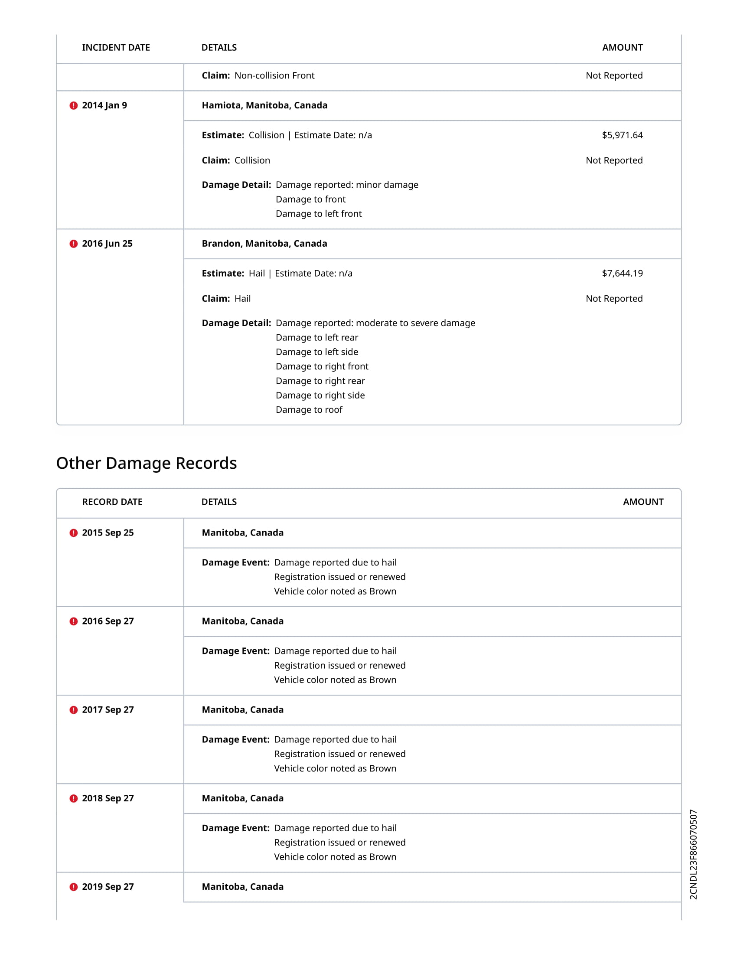Screen dimensions: 737x954
Task: Click the red alert icon beside 2014 Jan 9
Action: pos(73,106)
